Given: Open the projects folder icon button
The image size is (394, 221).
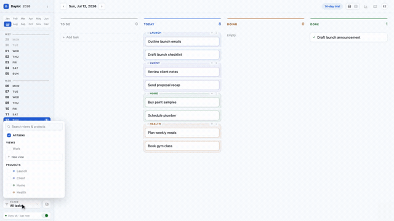Looking at the screenshot, I should pos(47,204).
